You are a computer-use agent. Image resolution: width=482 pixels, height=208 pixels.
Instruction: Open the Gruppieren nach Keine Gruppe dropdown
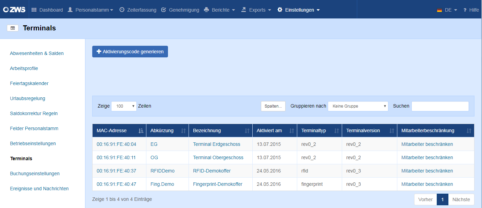pos(358,106)
